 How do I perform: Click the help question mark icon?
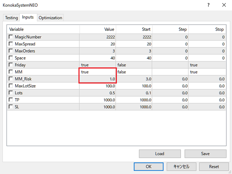click(208, 5)
